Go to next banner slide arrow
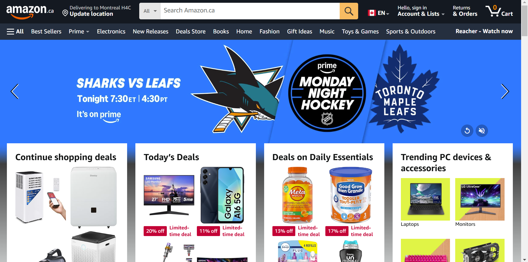 coord(505,91)
